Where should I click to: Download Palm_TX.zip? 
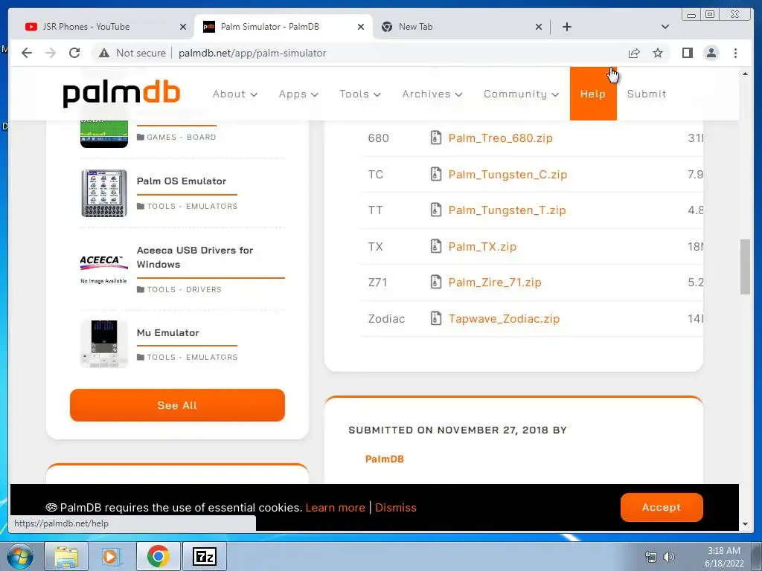click(x=482, y=247)
